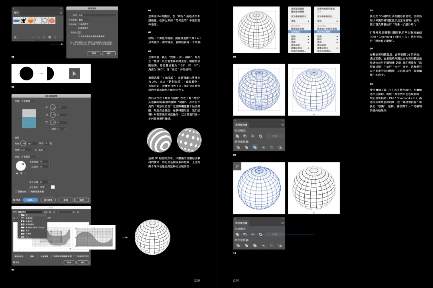Click the trash icon in Symbols panel
Viewport: 433px width, 288px height.
[55, 38]
